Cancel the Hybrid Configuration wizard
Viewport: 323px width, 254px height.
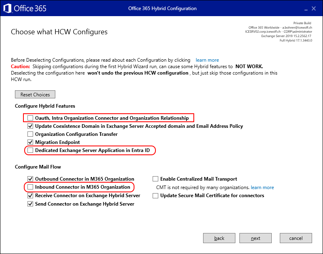296,238
